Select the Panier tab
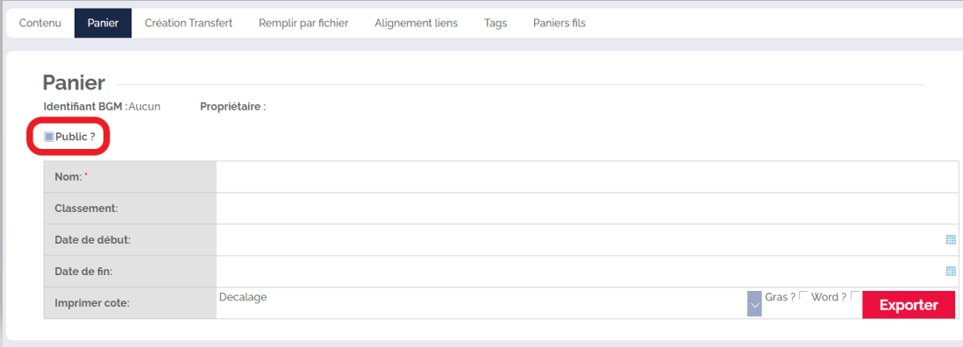This screenshot has width=963, height=347. coord(103,24)
